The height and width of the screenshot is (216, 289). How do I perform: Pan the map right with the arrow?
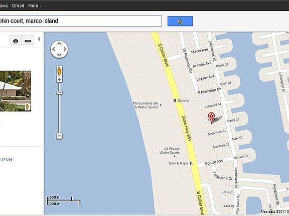[x=65, y=49]
